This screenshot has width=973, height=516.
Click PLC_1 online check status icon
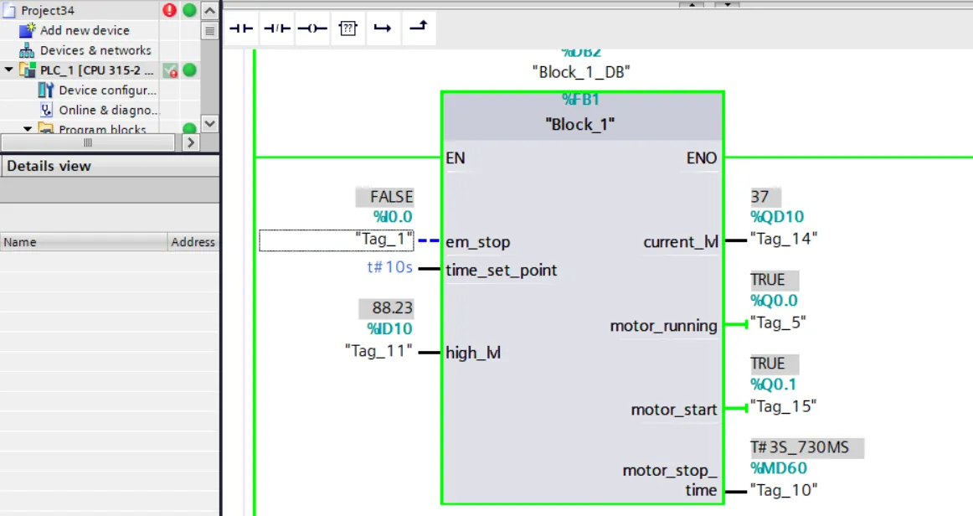tap(170, 70)
